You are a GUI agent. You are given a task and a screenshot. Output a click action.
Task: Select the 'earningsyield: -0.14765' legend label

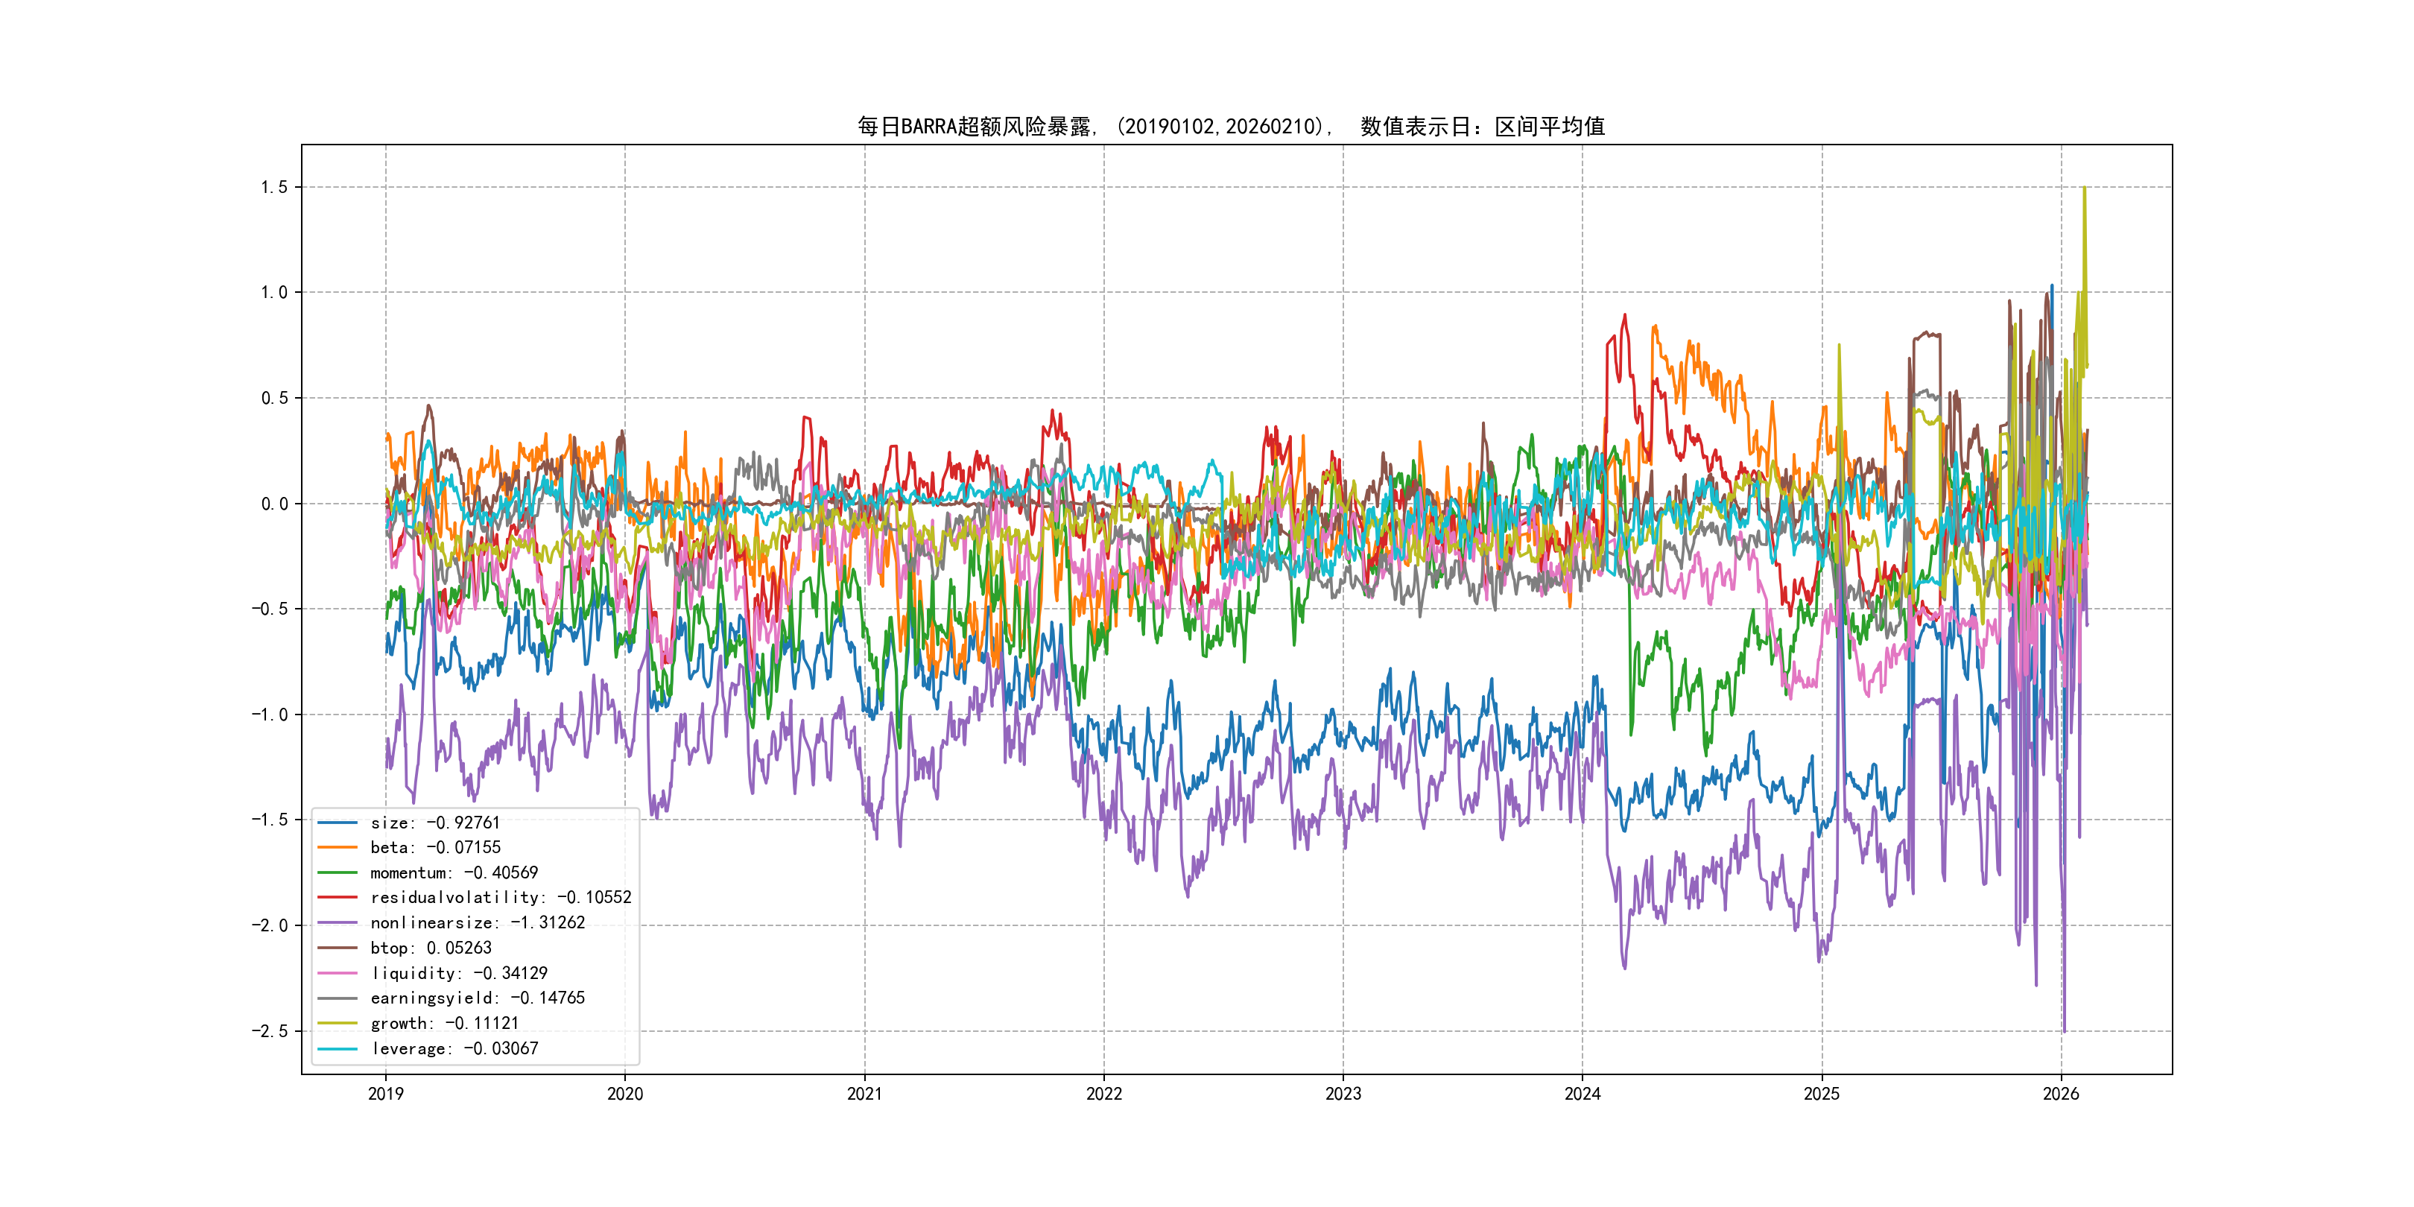(477, 998)
